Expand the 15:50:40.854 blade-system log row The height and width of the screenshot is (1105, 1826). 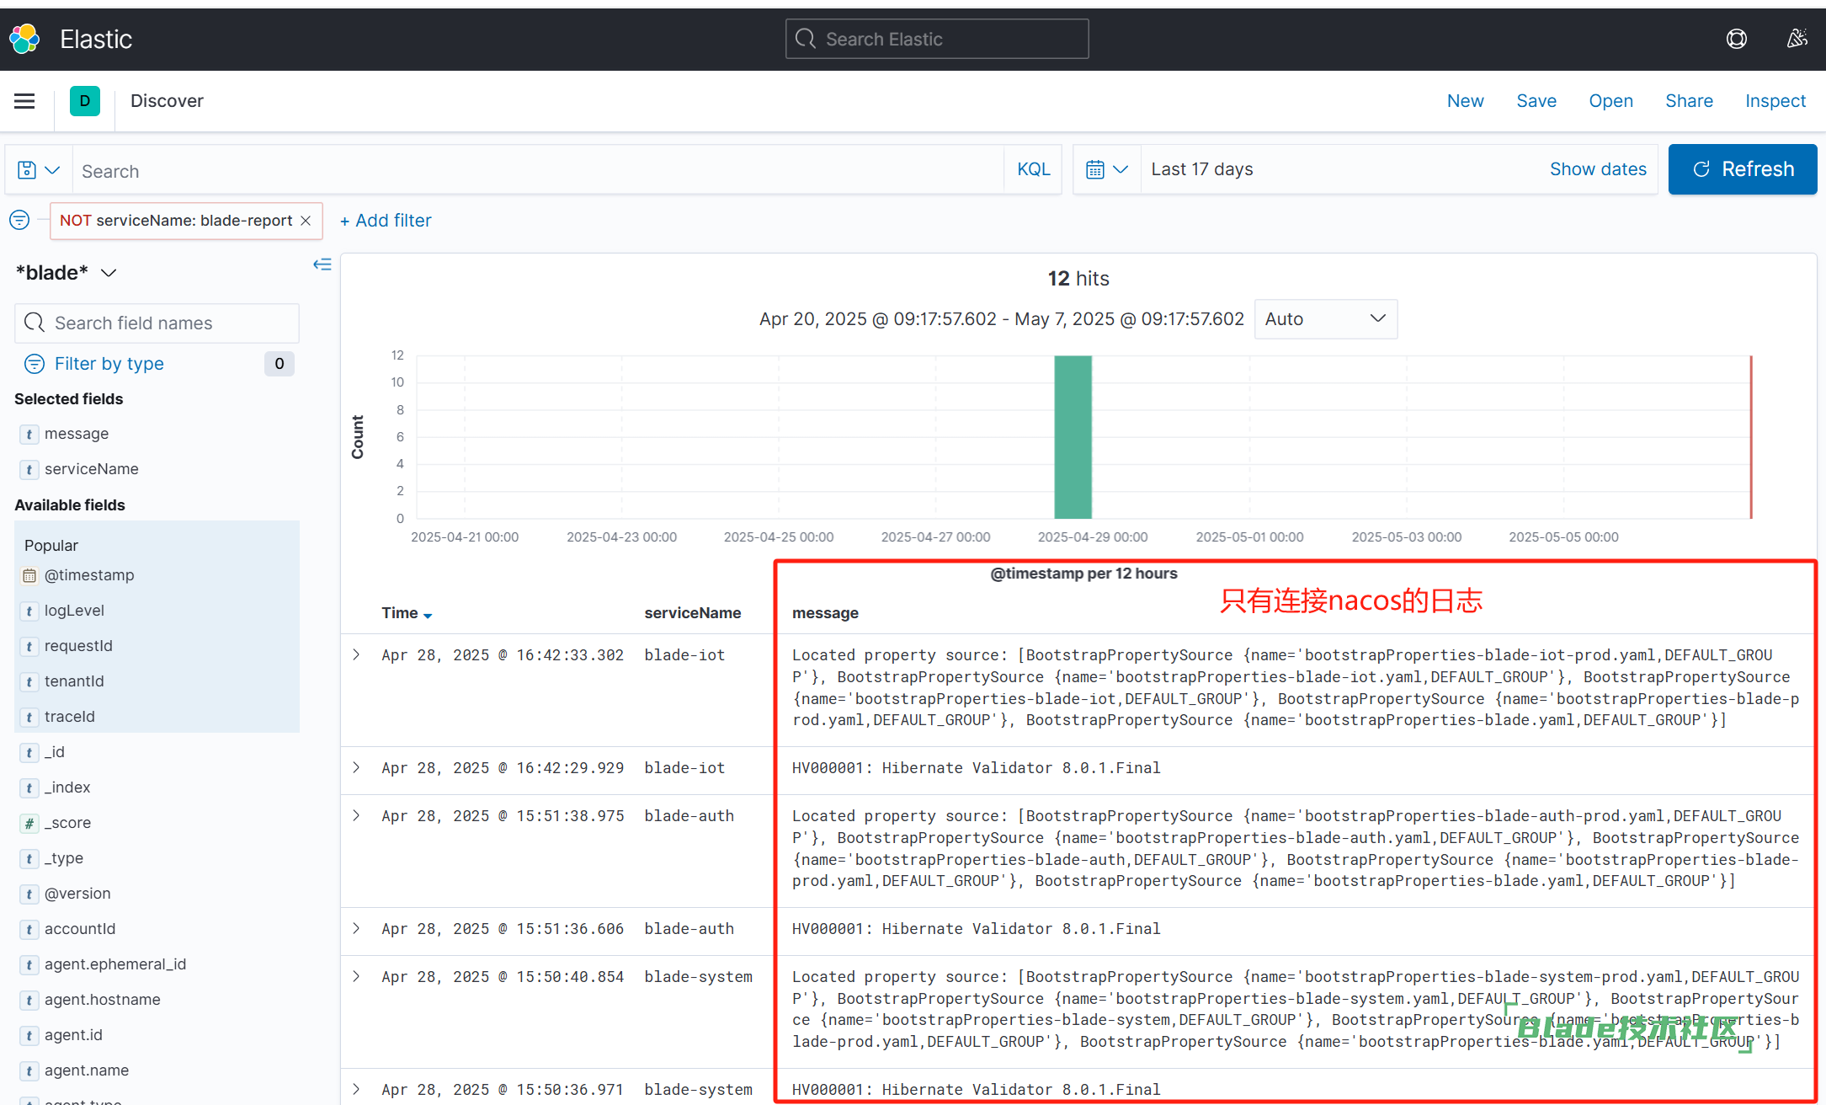[356, 976]
